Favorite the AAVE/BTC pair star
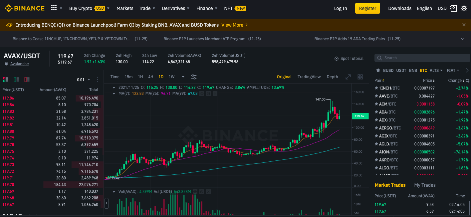 (376, 96)
